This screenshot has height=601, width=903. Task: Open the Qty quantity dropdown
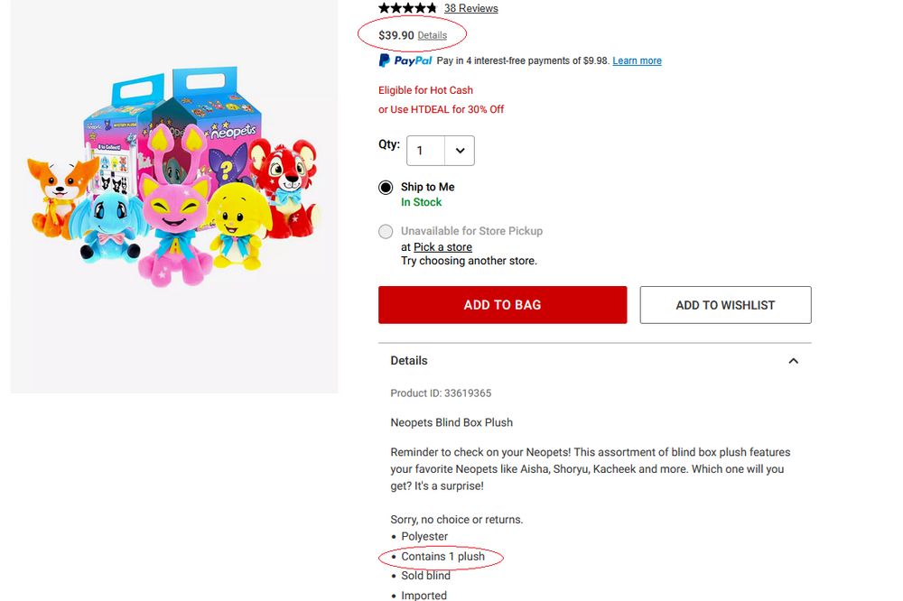[x=441, y=151]
